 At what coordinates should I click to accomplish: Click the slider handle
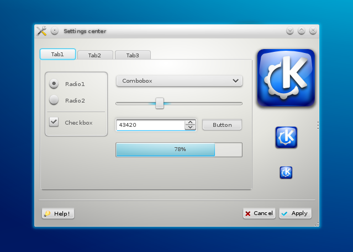[160, 103]
